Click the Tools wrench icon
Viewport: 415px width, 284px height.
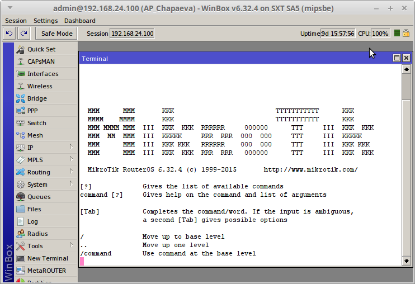[20, 246]
